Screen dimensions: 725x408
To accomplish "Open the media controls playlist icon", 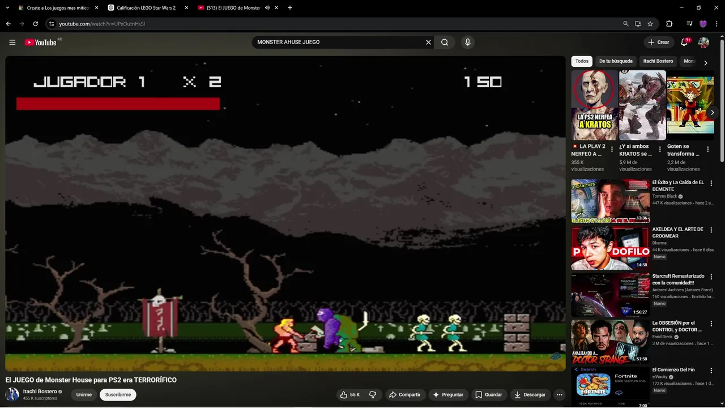I will click(x=689, y=24).
